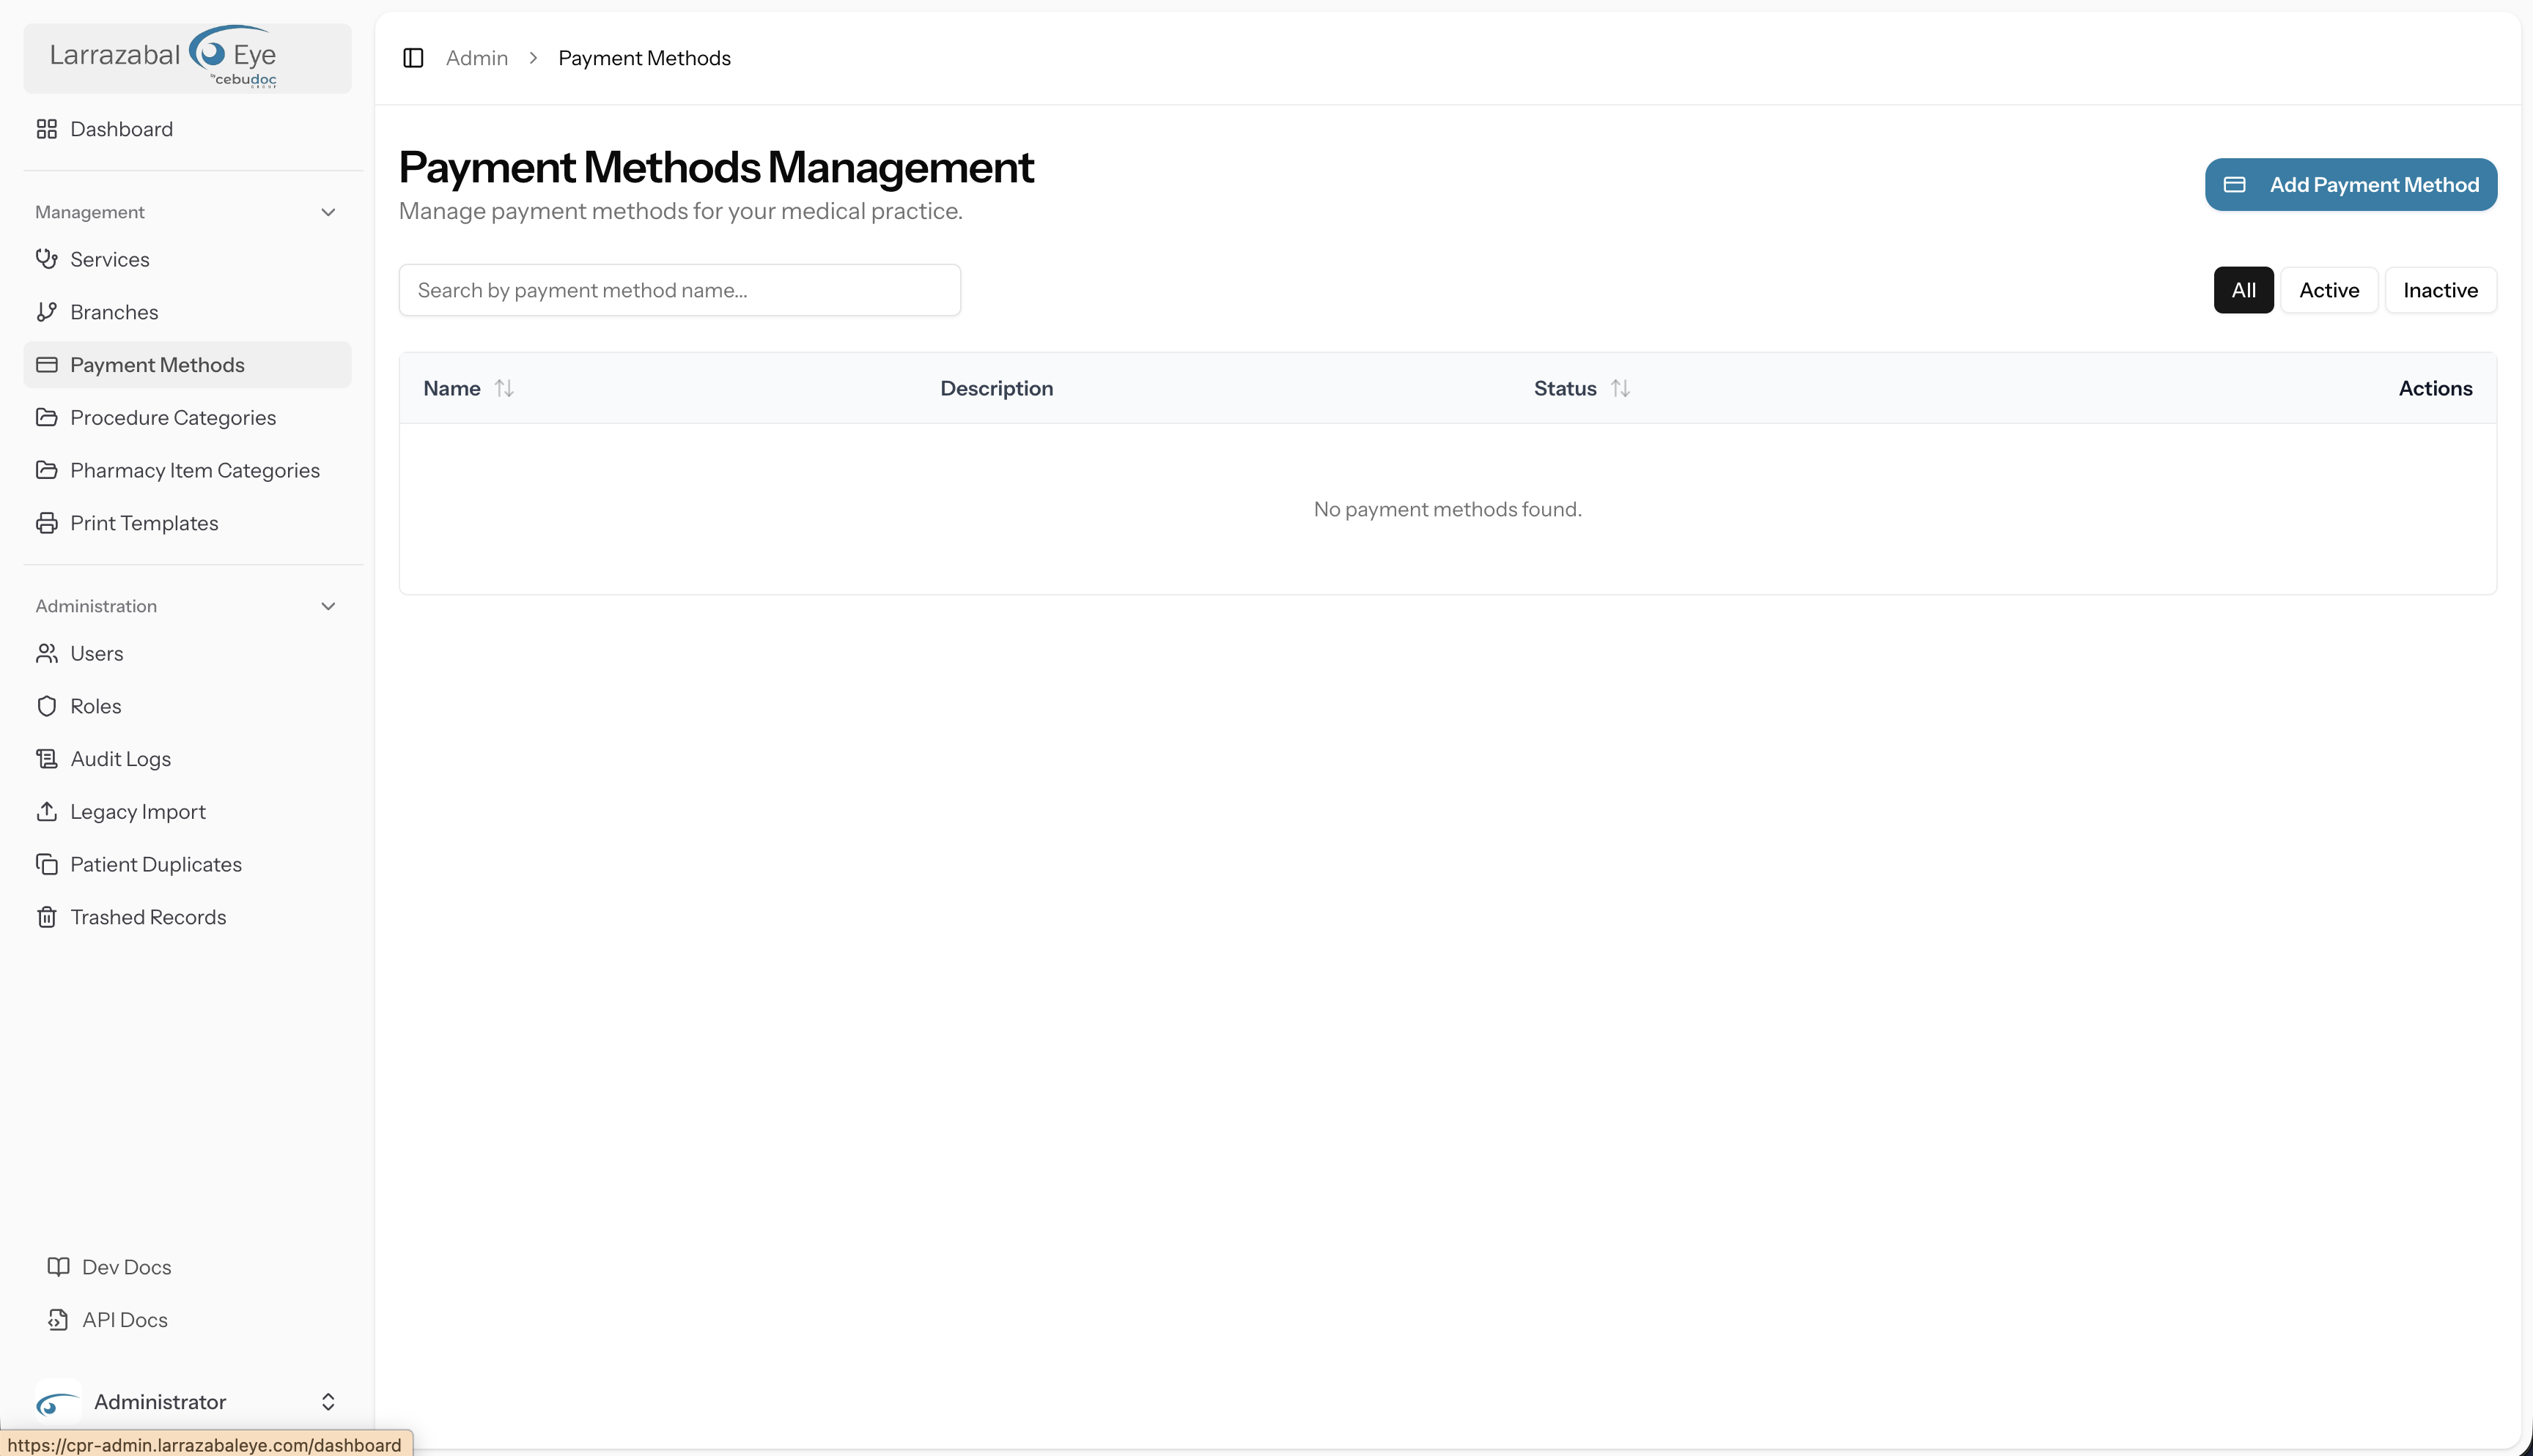This screenshot has height=1456, width=2533.
Task: Click the Name column sort arrows
Action: pos(504,388)
